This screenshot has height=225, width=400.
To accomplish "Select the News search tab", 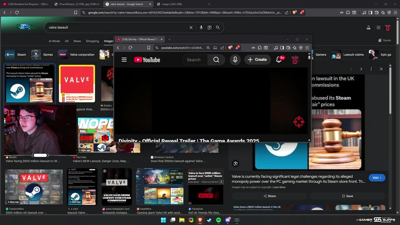I will pos(77,41).
